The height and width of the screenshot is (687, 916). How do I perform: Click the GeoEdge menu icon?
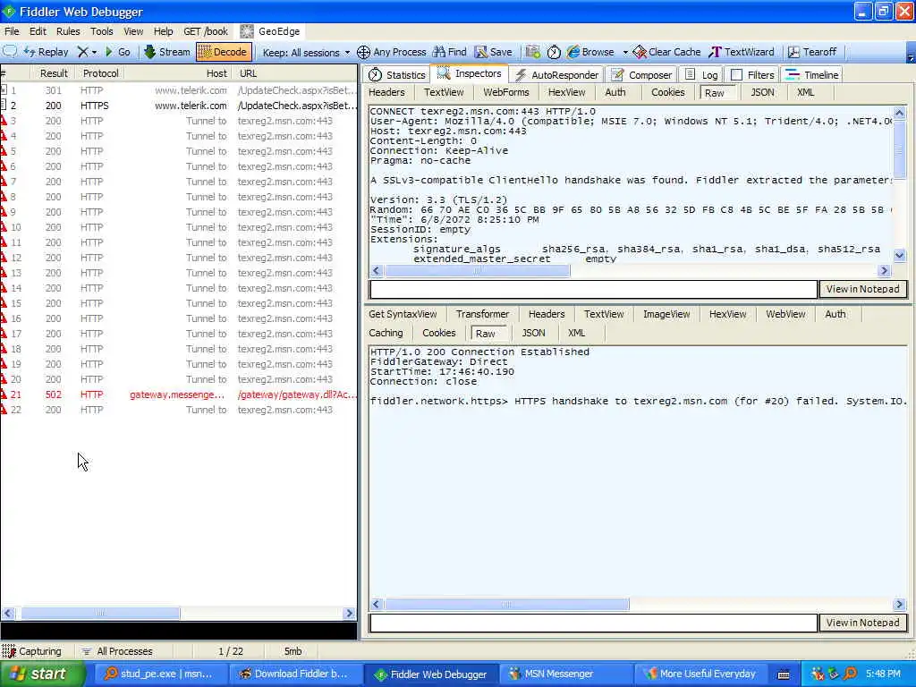pyautogui.click(x=247, y=31)
